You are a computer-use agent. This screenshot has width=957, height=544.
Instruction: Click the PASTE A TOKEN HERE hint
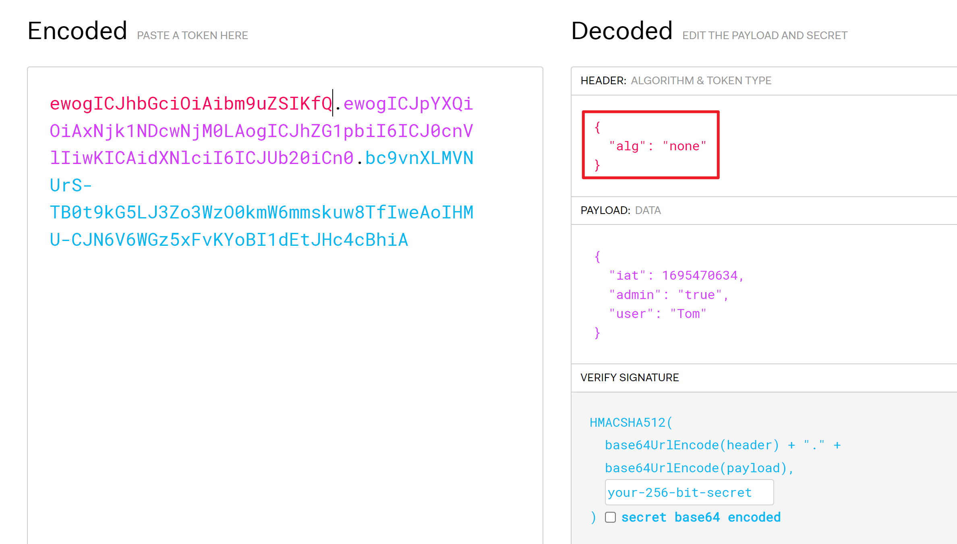click(x=193, y=35)
